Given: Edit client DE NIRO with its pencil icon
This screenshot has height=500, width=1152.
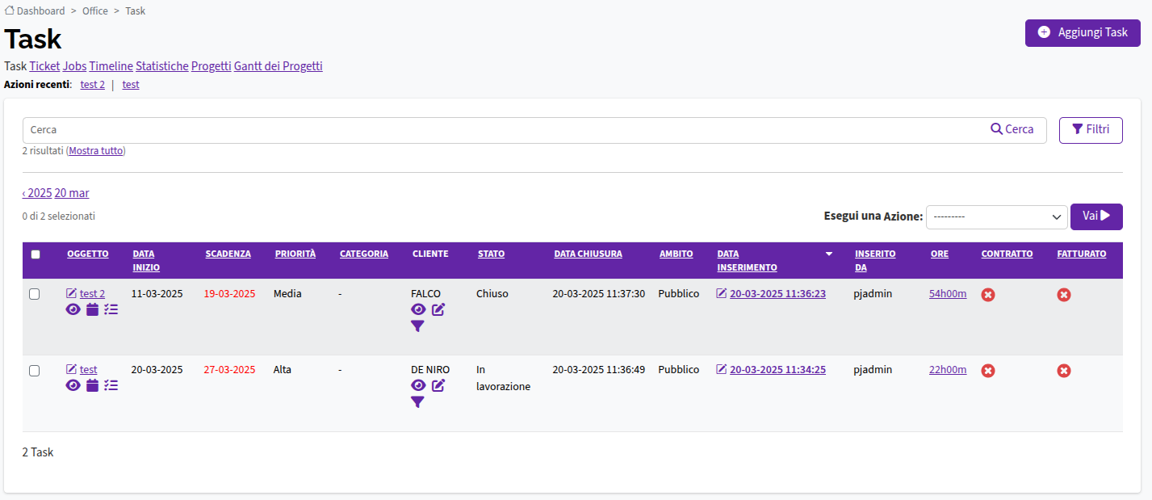Looking at the screenshot, I should tap(438, 385).
